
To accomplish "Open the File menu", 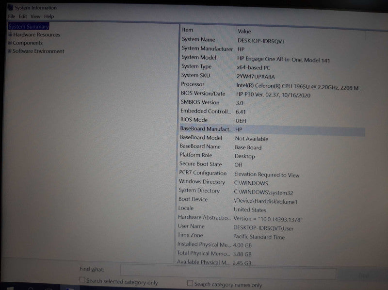I will [11, 16].
